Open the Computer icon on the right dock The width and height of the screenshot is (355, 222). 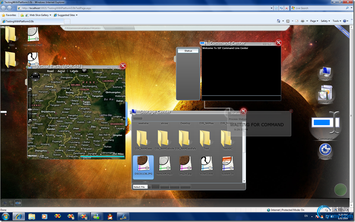pos(326,73)
